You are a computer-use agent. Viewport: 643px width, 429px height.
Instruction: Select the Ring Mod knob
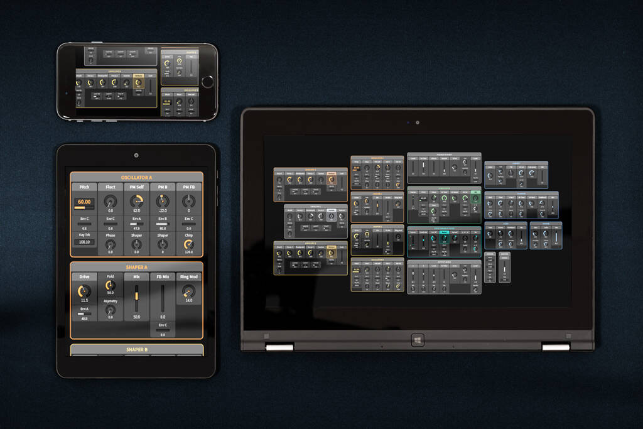click(x=188, y=291)
